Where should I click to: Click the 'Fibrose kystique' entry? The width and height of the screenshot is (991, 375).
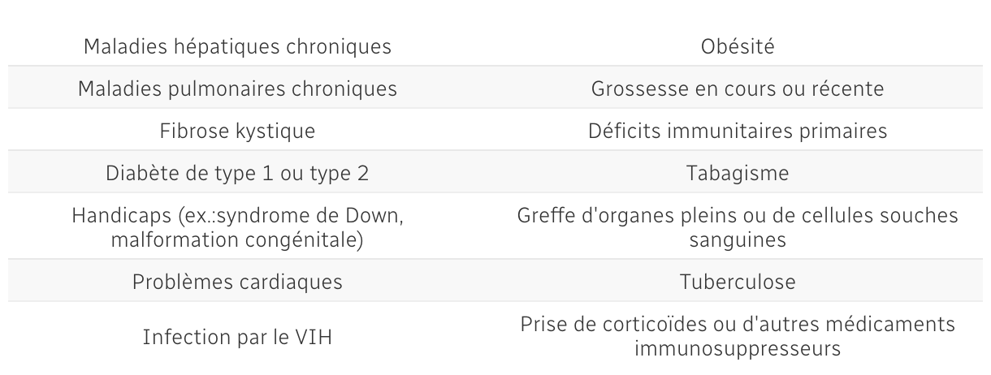coord(237,131)
